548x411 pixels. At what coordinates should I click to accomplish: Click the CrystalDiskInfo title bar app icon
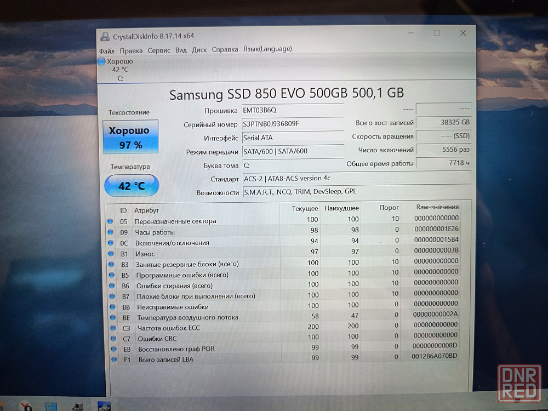tap(105, 36)
